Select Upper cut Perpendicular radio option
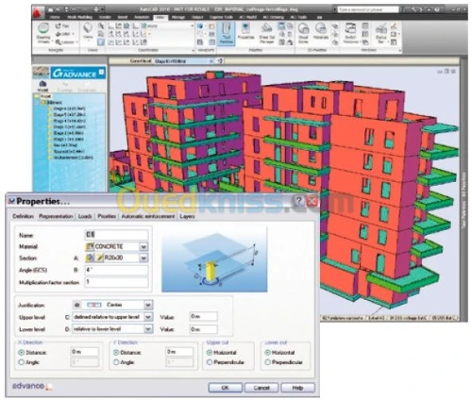 [x=210, y=362]
